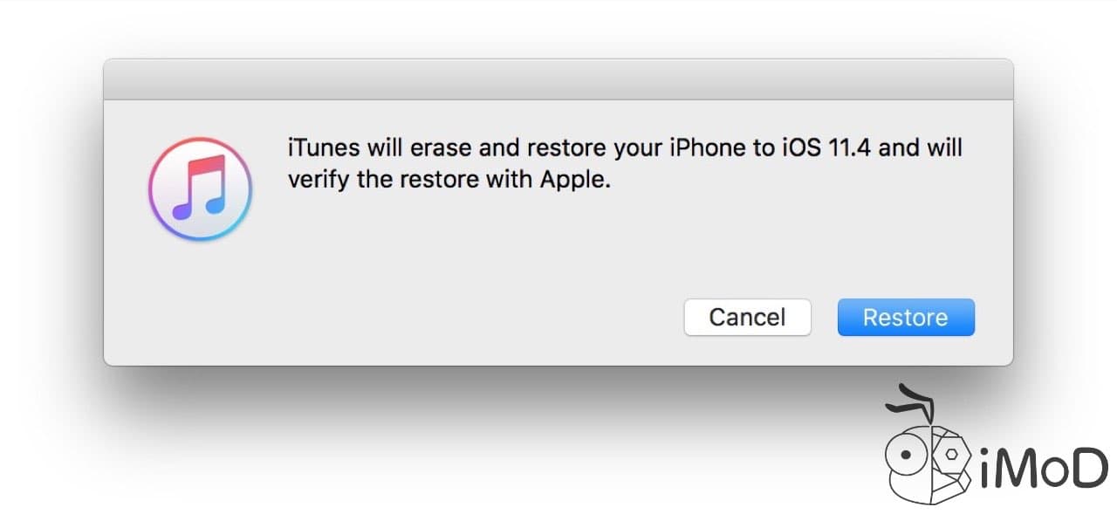The width and height of the screenshot is (1117, 514).
Task: Click the highlighted blue default button
Action: pos(905,317)
